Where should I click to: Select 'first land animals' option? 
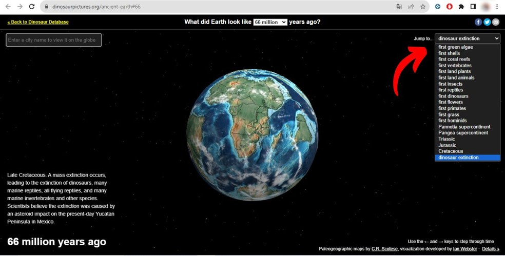(468, 77)
